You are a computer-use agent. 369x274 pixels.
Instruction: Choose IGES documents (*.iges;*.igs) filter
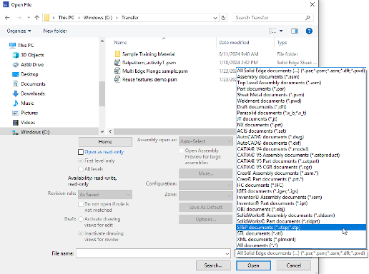click(x=301, y=191)
